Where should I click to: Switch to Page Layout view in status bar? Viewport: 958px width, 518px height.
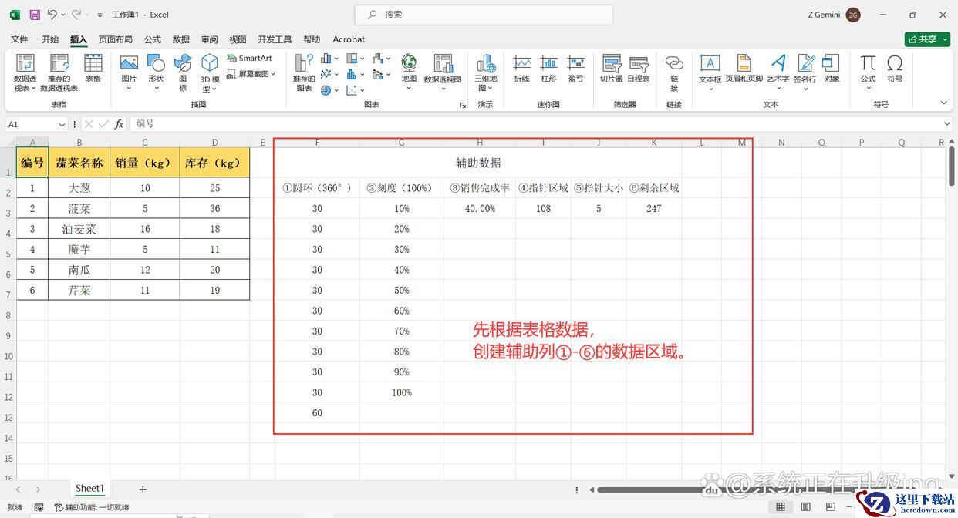tap(804, 506)
